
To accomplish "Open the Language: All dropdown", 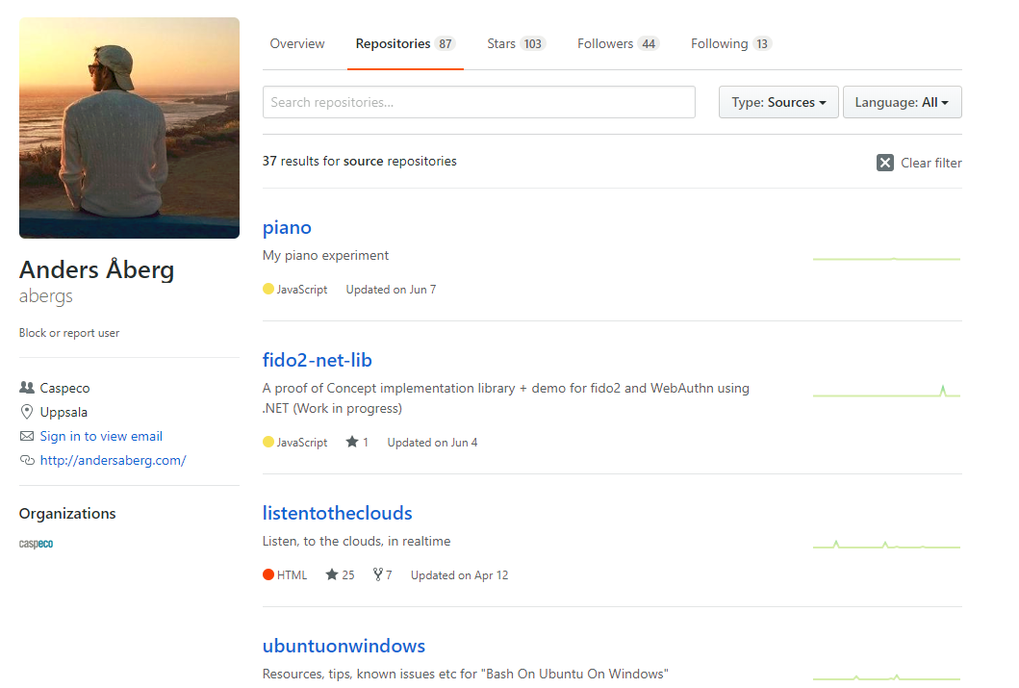I will pyautogui.click(x=902, y=102).
